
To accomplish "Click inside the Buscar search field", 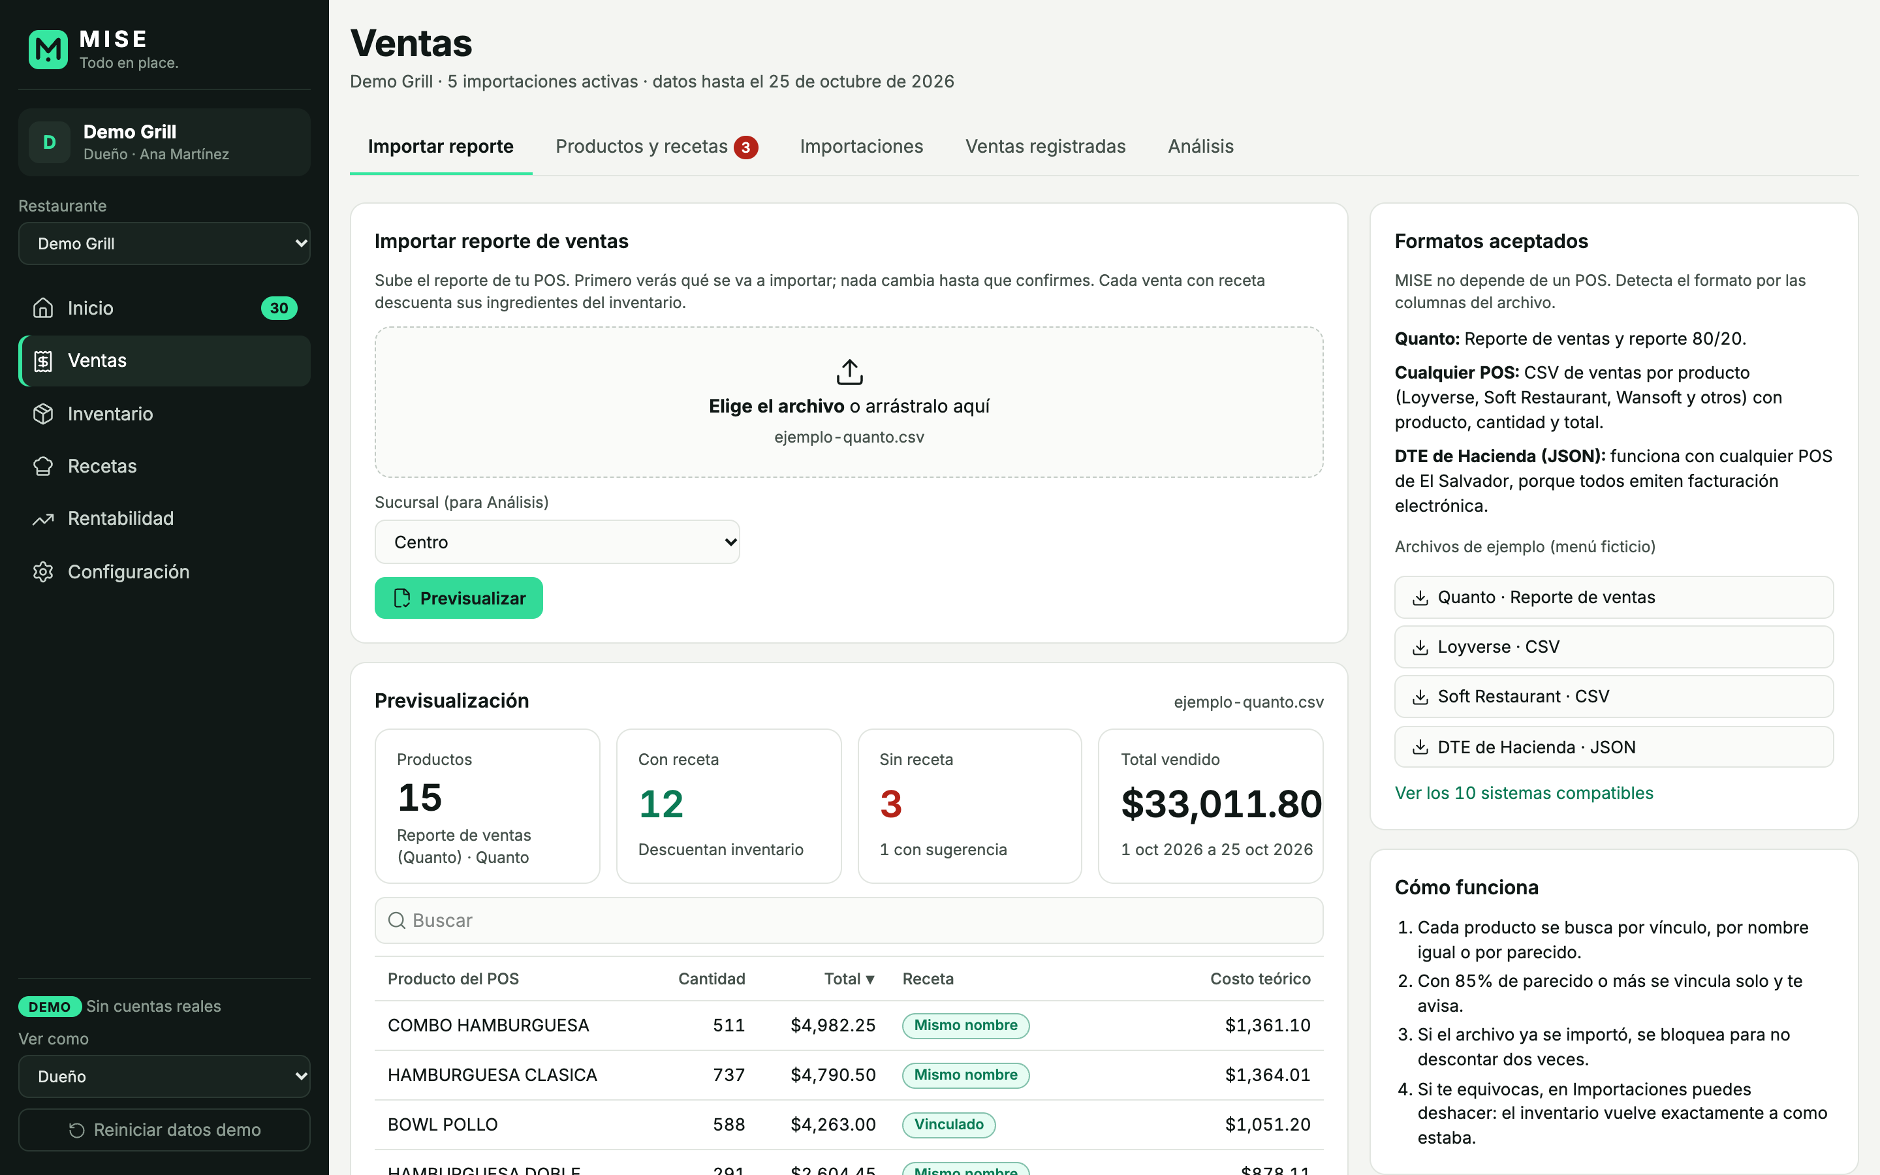I will pos(849,920).
